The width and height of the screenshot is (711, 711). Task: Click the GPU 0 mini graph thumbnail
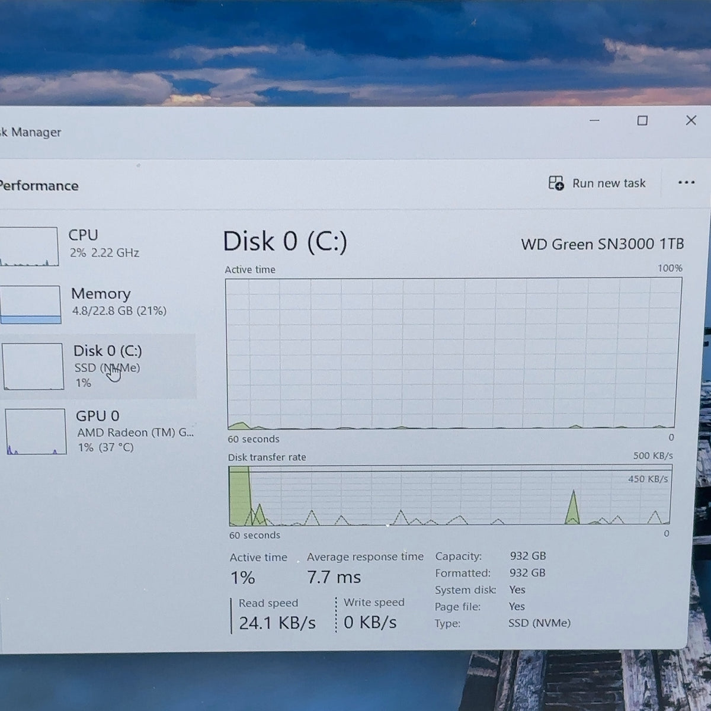click(36, 431)
